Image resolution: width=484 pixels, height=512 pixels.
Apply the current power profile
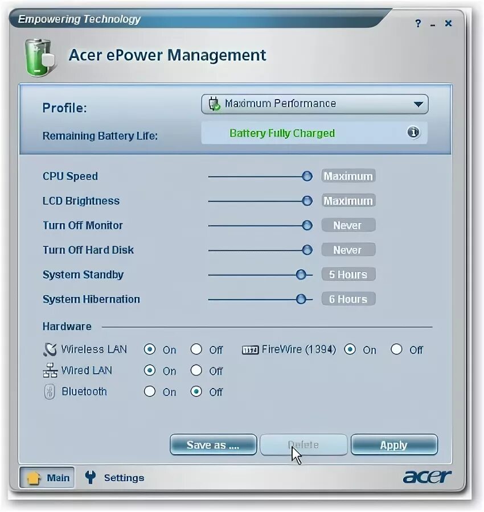click(394, 445)
